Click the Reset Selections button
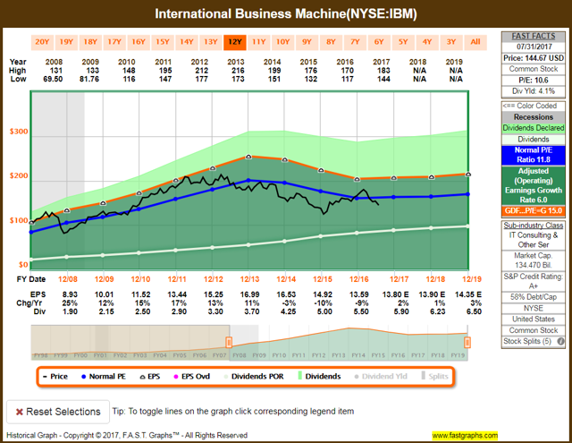Screen dimensions: 572x443 (58, 412)
